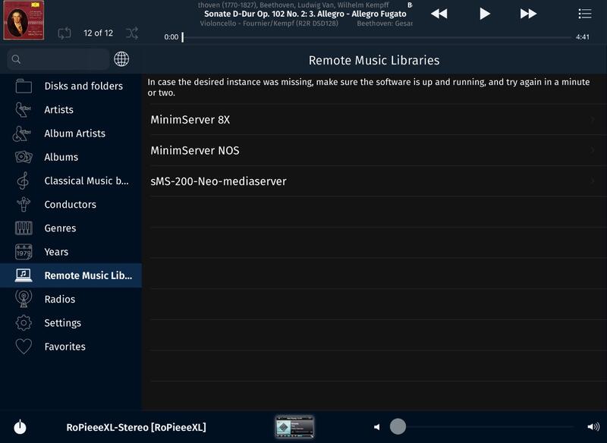Viewport: 607px width, 443px height.
Task: Click the globe icon beside search
Action: point(121,59)
